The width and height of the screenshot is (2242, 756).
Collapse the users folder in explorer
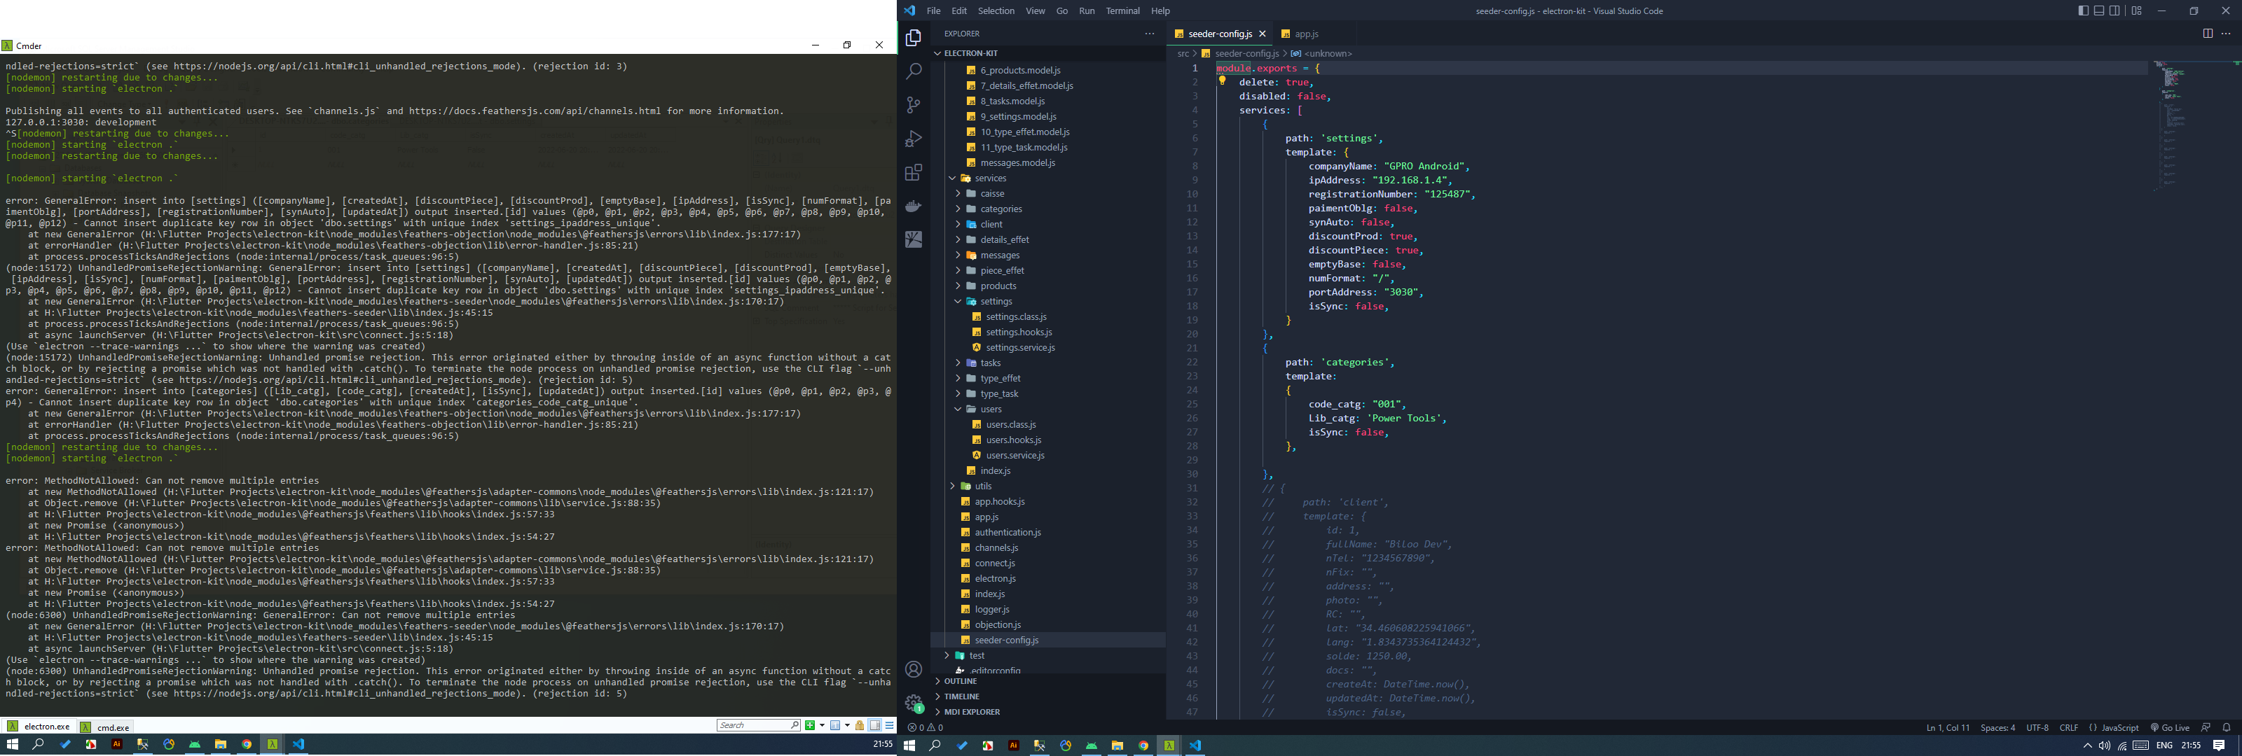coord(991,409)
